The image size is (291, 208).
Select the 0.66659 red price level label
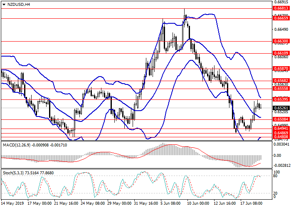point(281,18)
